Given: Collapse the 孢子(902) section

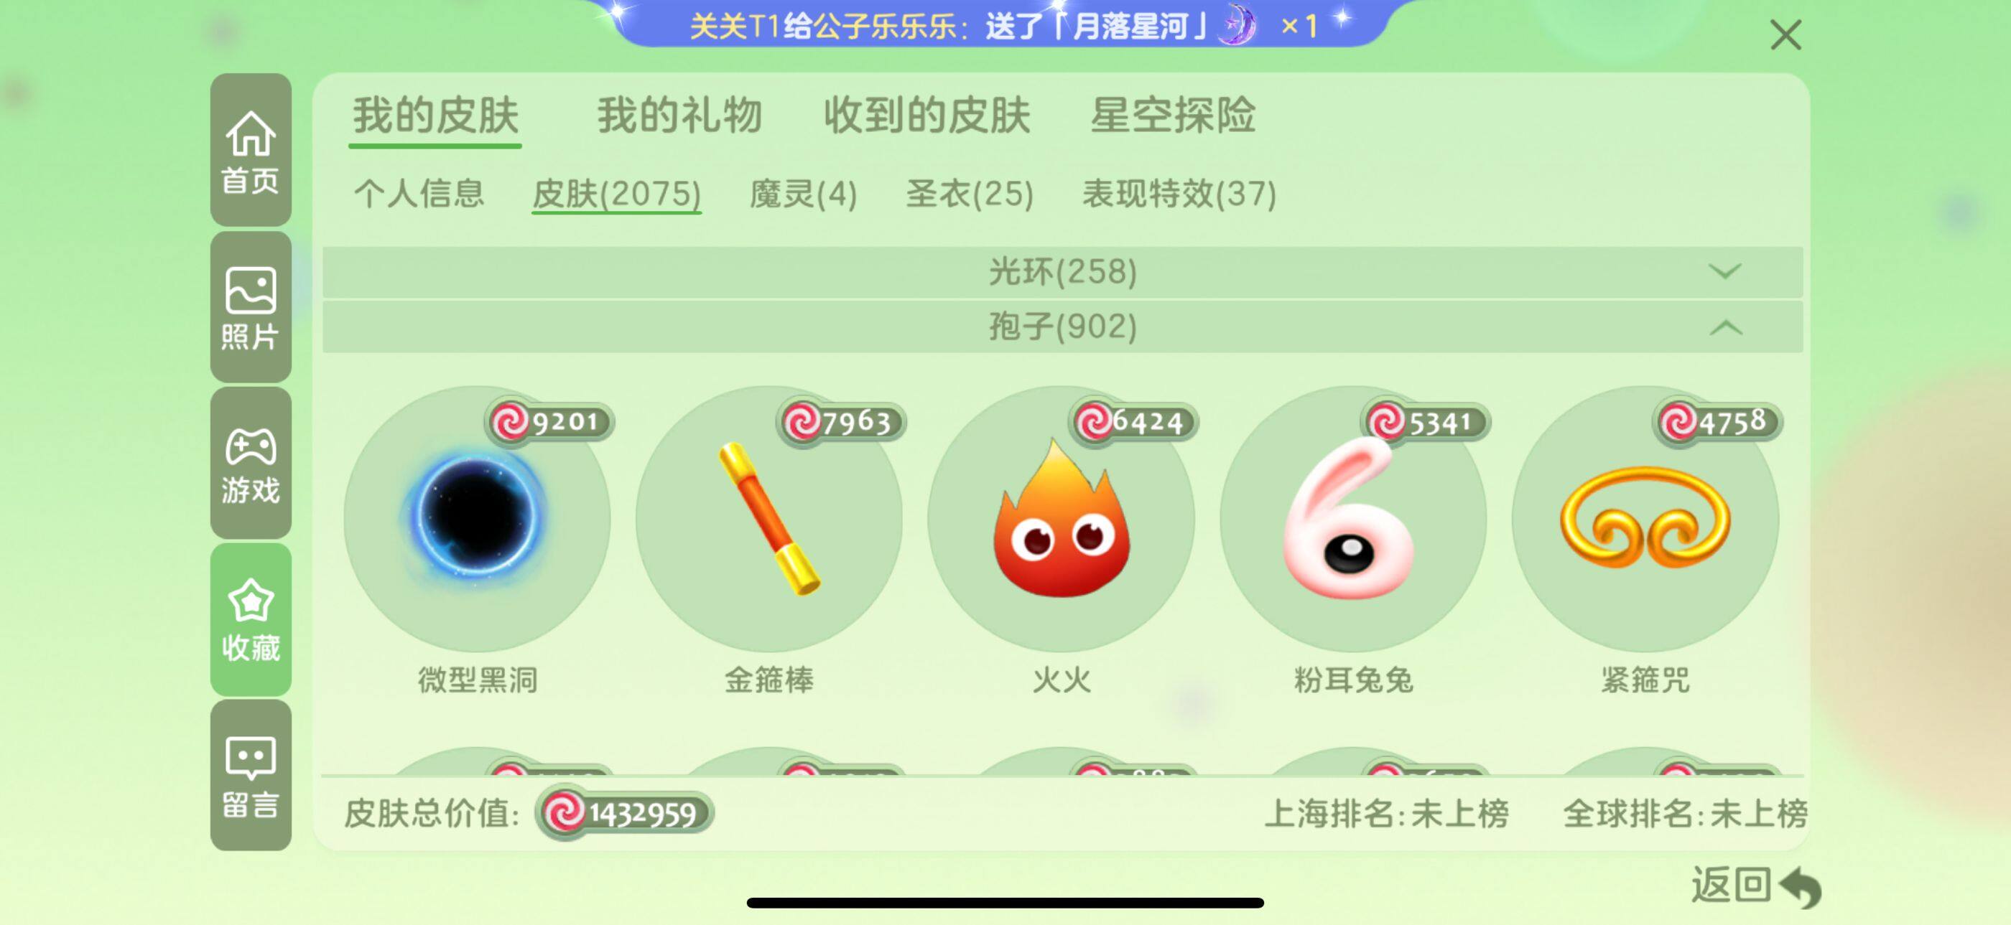Looking at the screenshot, I should 1062,327.
